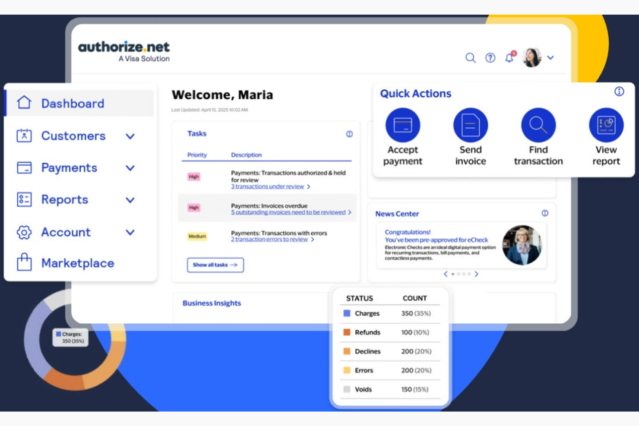Click the COUNT column header

(x=414, y=298)
